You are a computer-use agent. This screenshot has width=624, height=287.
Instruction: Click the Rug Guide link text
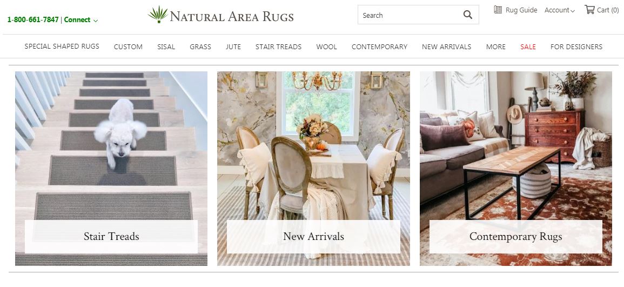click(x=521, y=10)
